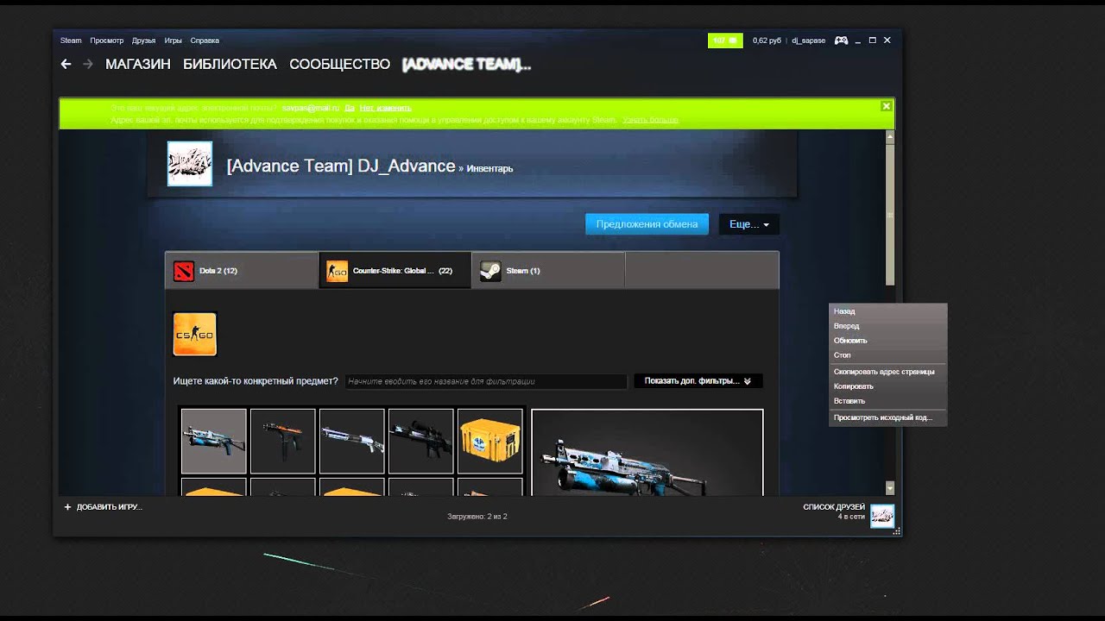Click the Нет, изменить link
This screenshot has width=1105, height=621.
click(385, 108)
